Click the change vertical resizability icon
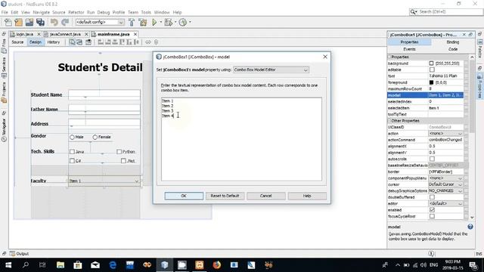Viewport: 484px width, 272px height. [156, 42]
